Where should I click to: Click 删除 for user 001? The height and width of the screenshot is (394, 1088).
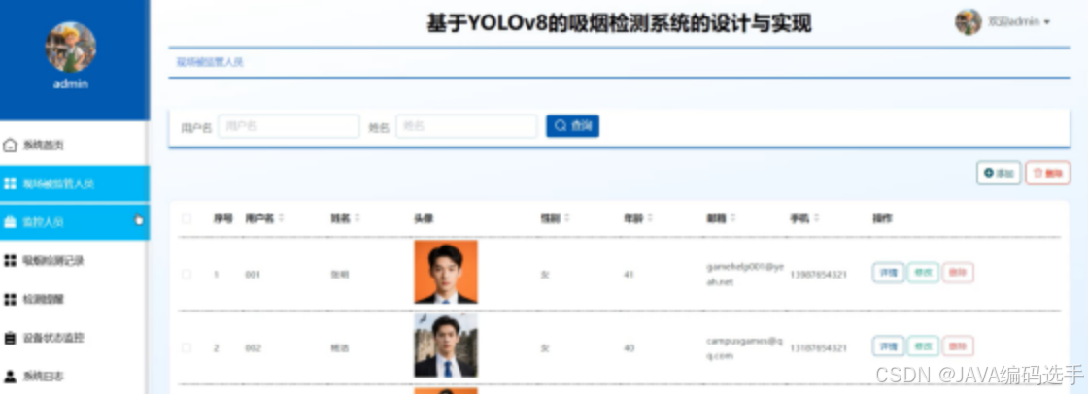click(x=958, y=273)
